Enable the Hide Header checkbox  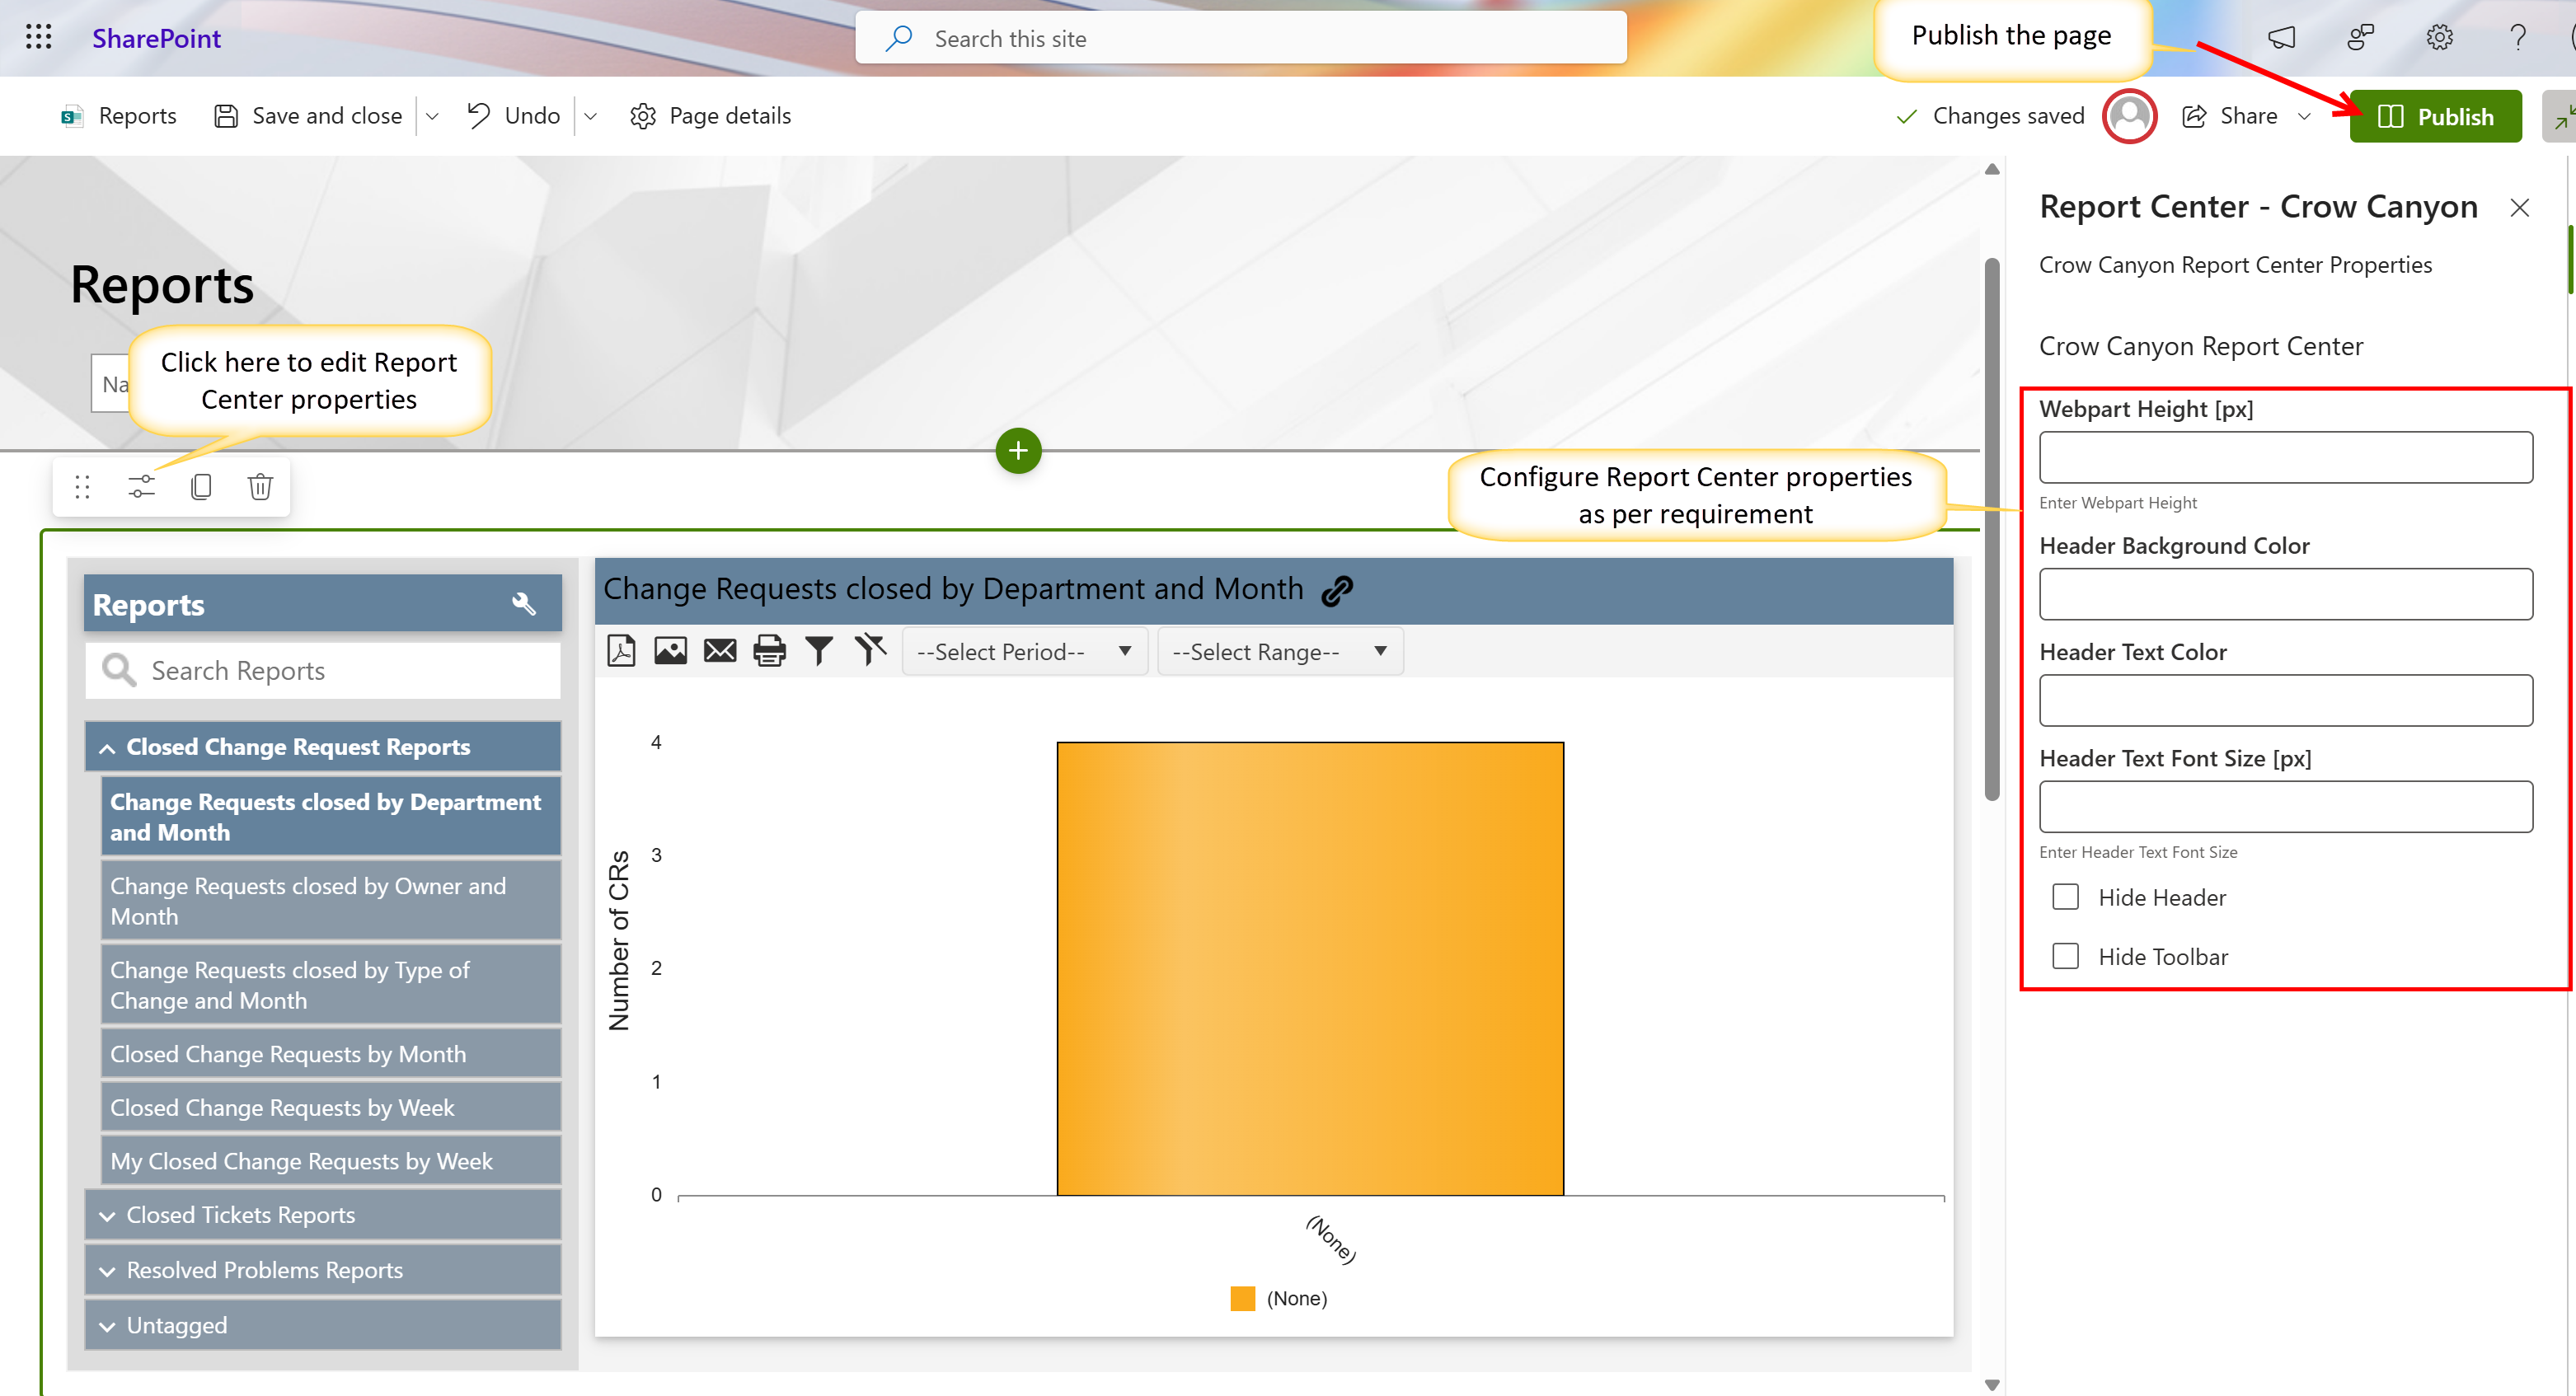2065,897
